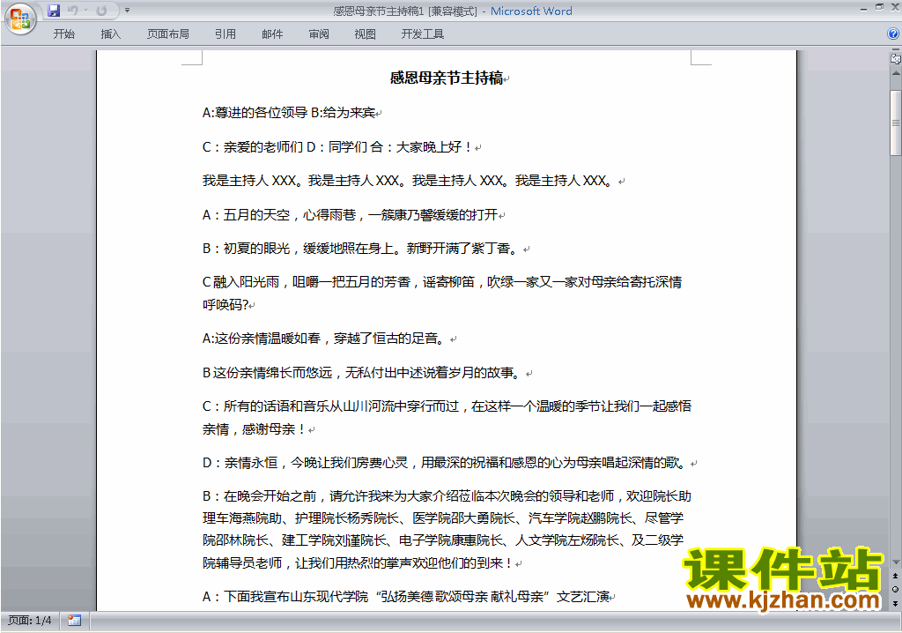
Task: Open Customize Quick Access Toolbar dropdown
Action: pyautogui.click(x=127, y=11)
